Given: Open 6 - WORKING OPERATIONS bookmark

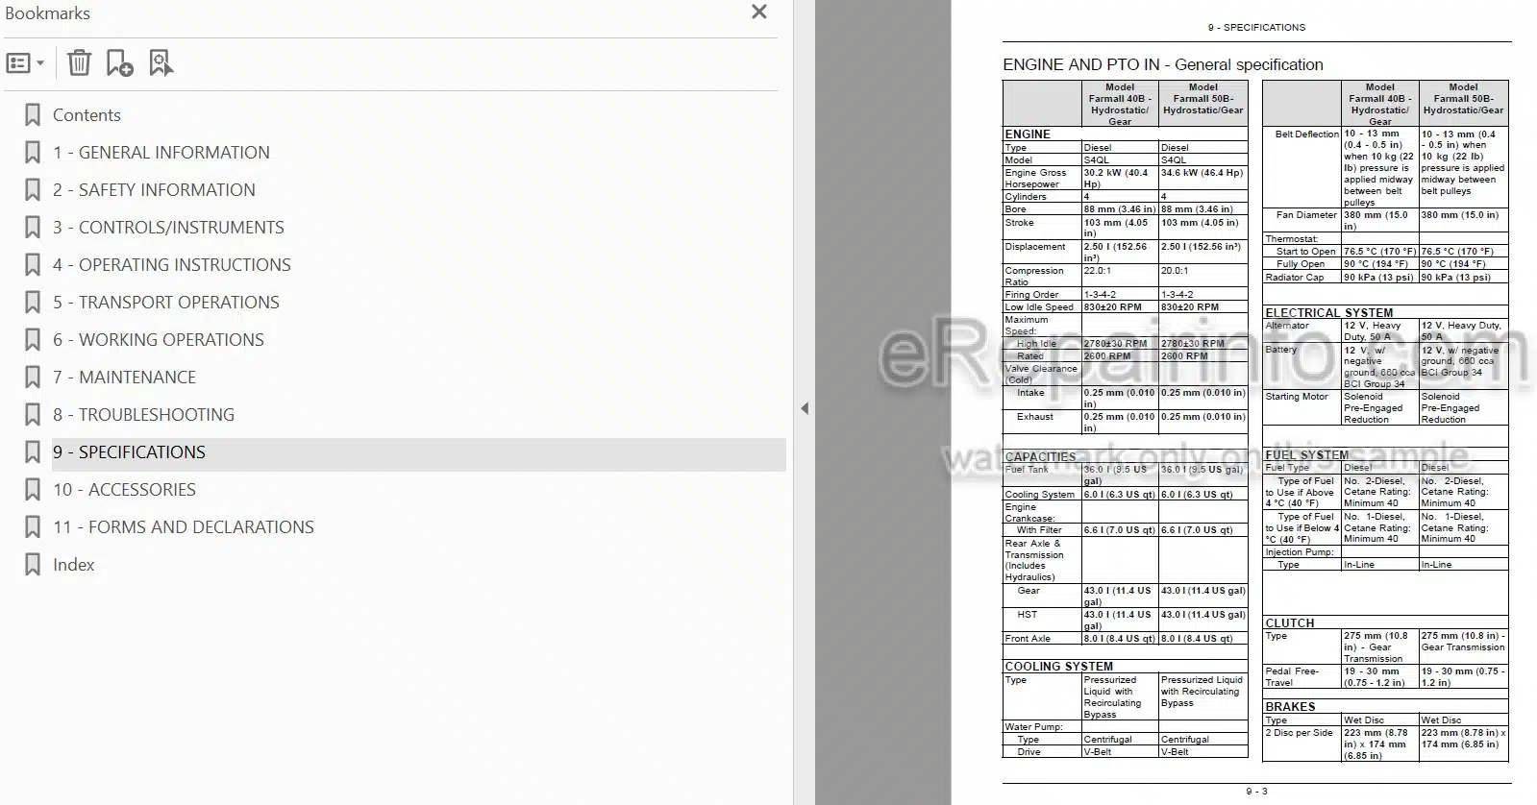Looking at the screenshot, I should click(x=159, y=340).
